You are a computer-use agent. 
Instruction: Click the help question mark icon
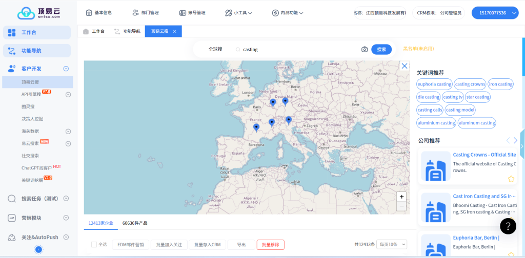tap(508, 226)
